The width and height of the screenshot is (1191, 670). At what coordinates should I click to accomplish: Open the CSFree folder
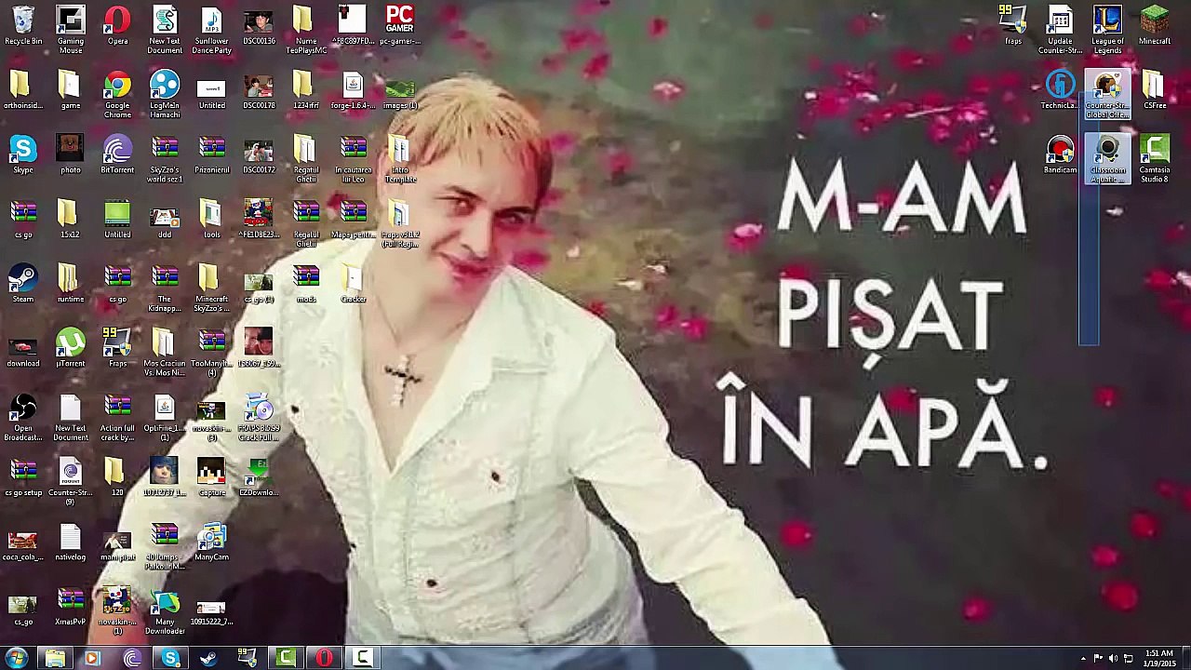(1155, 91)
